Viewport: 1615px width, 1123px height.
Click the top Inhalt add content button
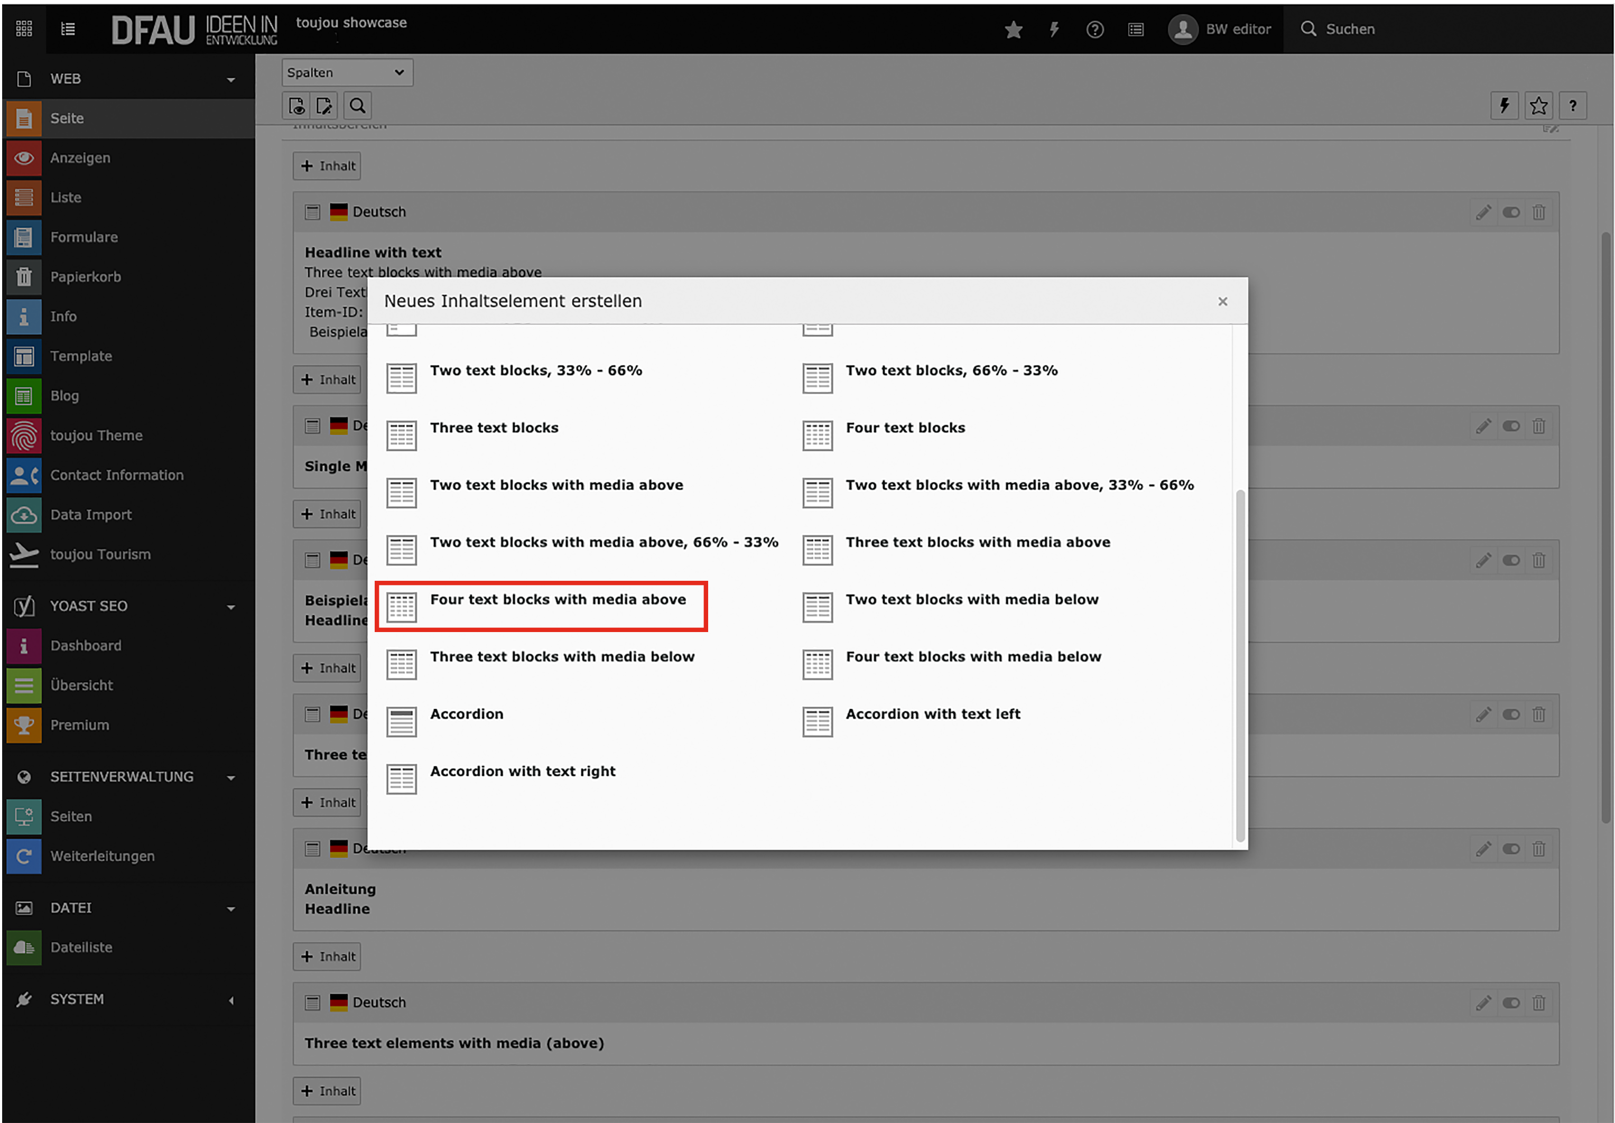click(x=327, y=166)
